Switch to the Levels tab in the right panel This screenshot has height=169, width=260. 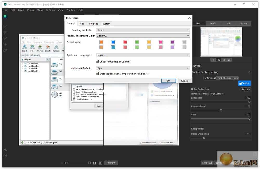tap(213, 23)
